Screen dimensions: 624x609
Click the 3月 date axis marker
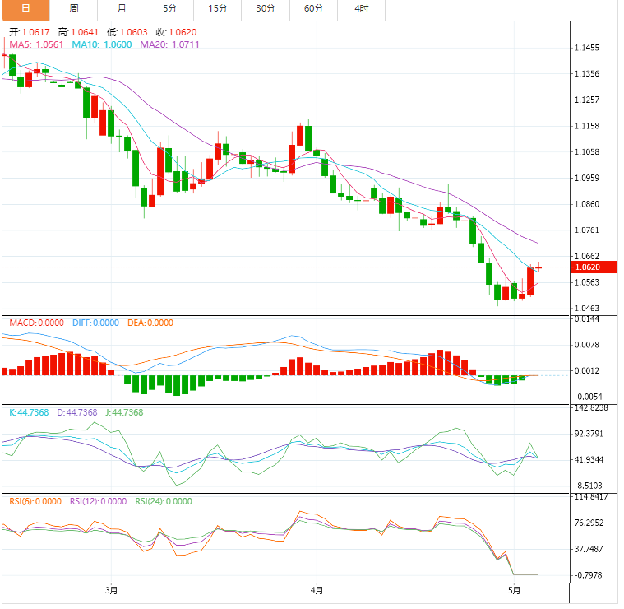click(x=112, y=590)
